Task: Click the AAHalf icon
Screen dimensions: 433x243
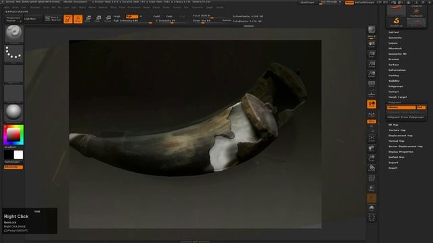Action: click(x=371, y=74)
